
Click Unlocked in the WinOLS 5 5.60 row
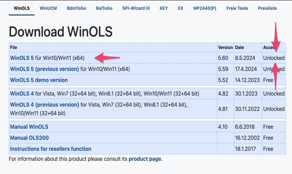(274, 58)
